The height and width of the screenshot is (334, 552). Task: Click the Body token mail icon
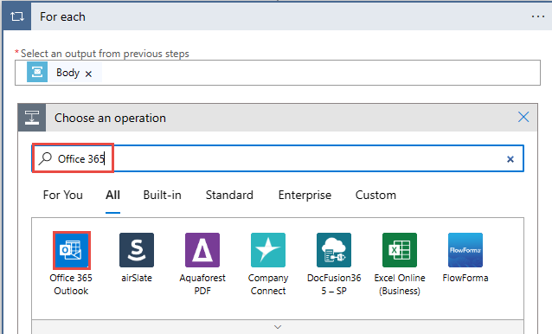coord(37,72)
